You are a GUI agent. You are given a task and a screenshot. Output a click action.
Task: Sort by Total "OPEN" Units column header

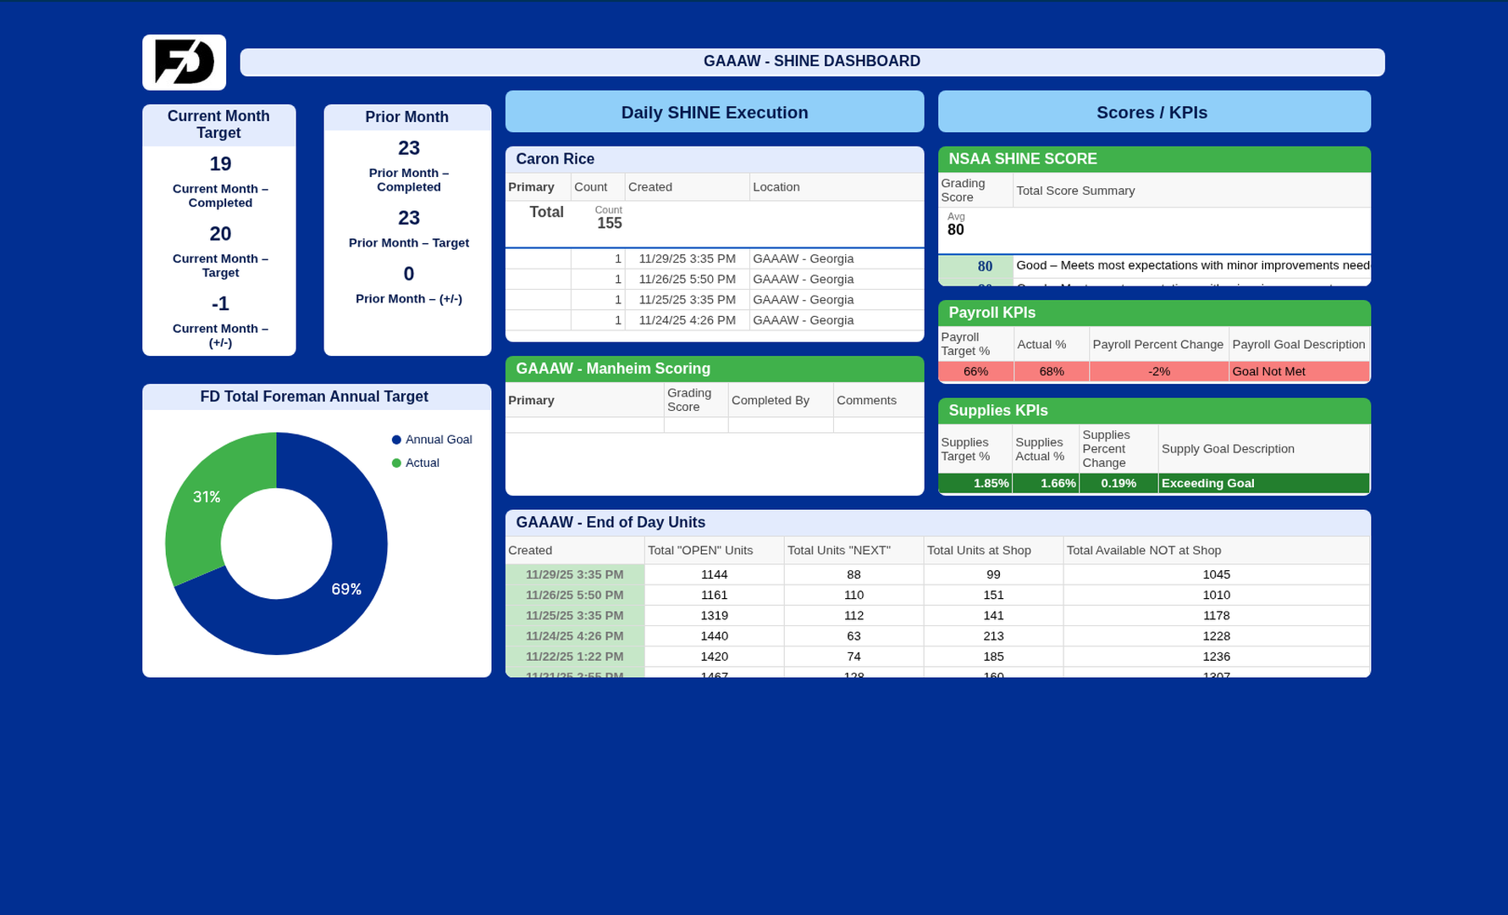700,551
